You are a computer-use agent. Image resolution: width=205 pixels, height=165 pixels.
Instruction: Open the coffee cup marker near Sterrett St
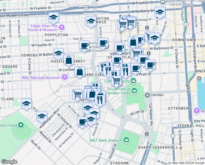point(82,122)
